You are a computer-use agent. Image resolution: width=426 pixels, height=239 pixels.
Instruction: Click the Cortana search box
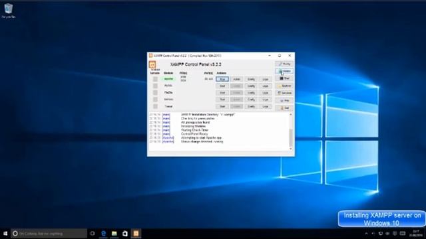click(x=49, y=233)
